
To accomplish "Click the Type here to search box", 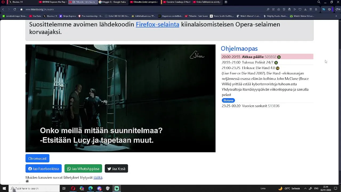I will [x=34, y=189].
